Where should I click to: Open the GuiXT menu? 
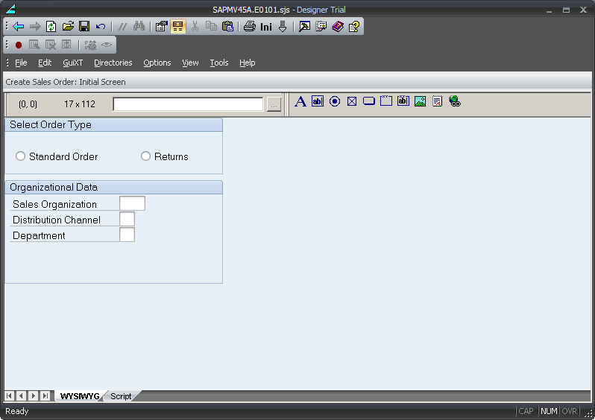pos(73,63)
